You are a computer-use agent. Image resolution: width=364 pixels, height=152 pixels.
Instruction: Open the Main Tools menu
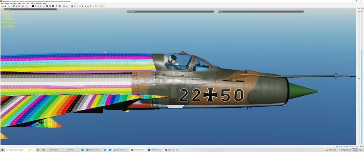tap(39, 4)
